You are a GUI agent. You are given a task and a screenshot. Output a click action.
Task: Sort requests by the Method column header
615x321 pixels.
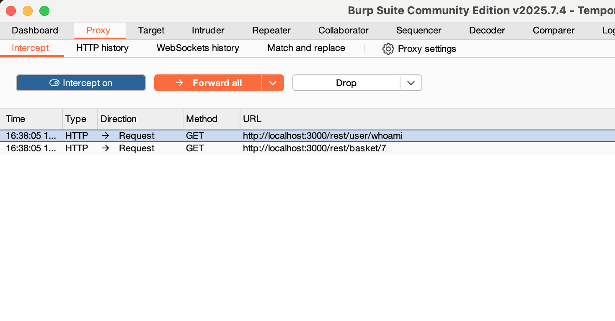click(x=202, y=119)
